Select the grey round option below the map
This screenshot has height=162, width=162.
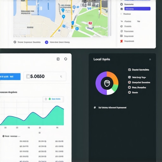15,42
